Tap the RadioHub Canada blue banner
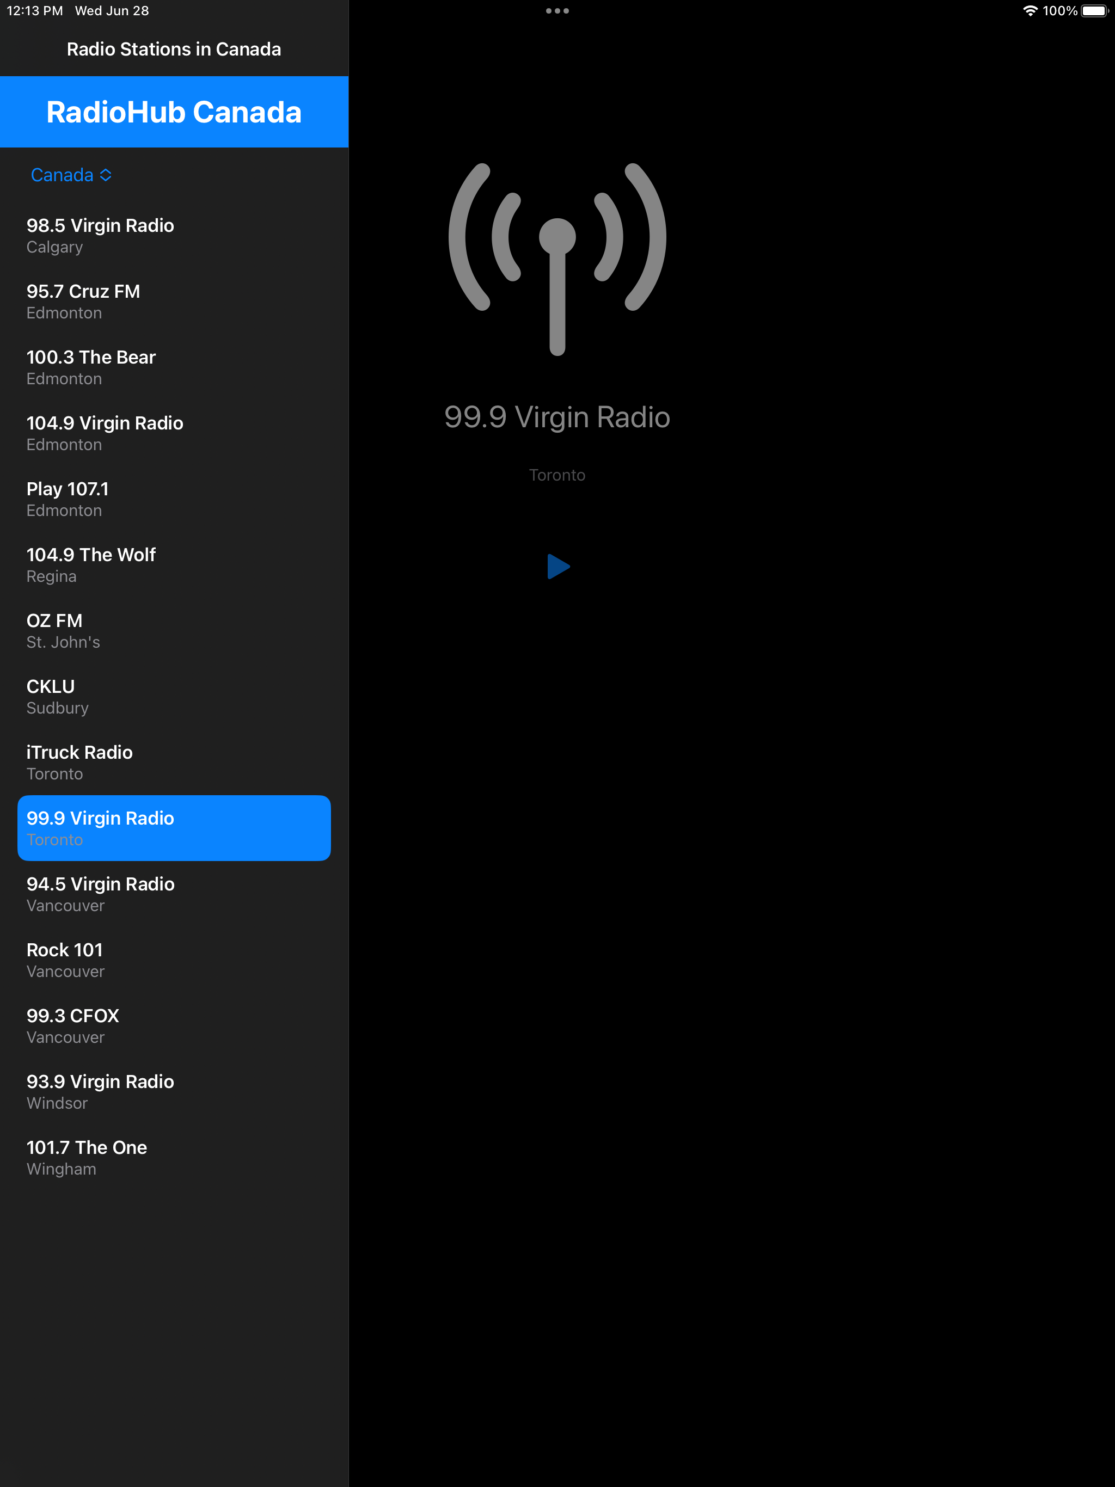 pyautogui.click(x=174, y=112)
